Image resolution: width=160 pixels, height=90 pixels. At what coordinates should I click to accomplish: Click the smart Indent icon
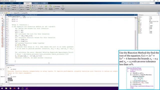30,9
